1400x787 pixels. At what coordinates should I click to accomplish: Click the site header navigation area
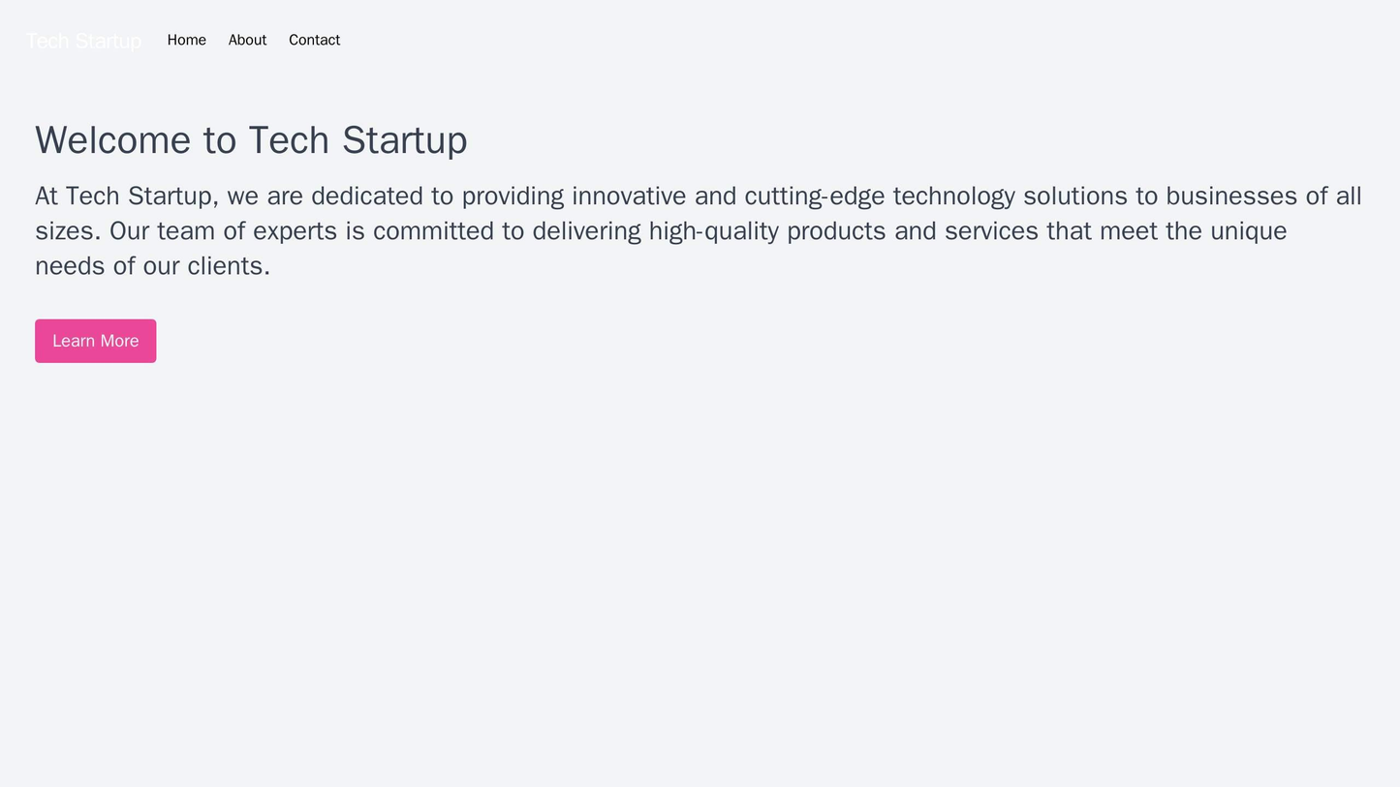(x=698, y=40)
